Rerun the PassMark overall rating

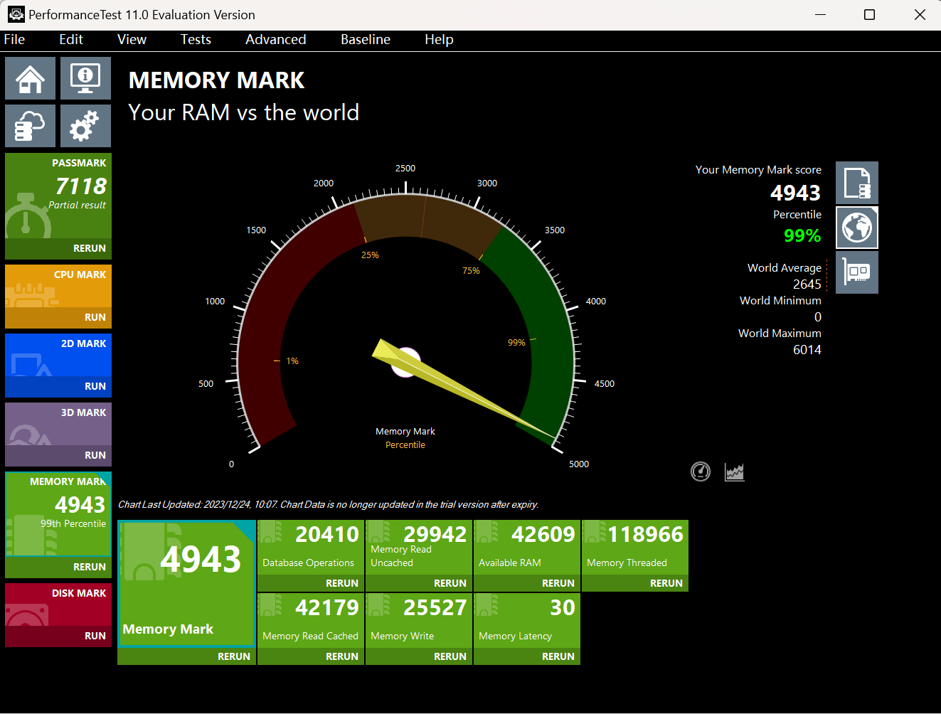(89, 248)
